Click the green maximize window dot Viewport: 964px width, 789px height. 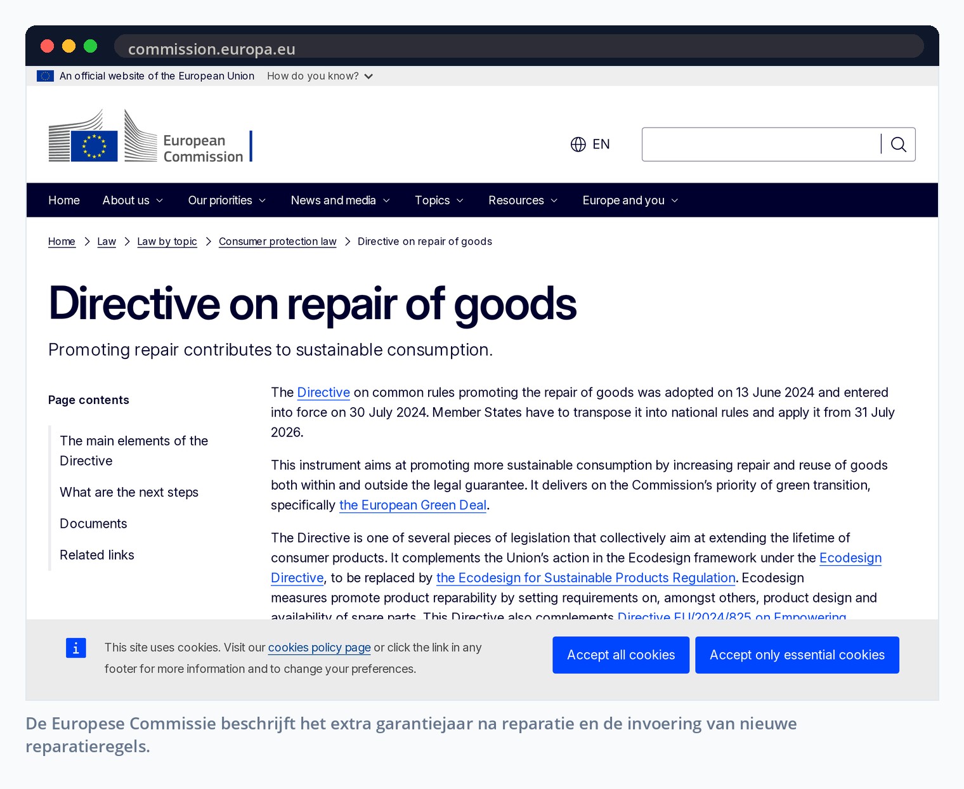point(90,46)
